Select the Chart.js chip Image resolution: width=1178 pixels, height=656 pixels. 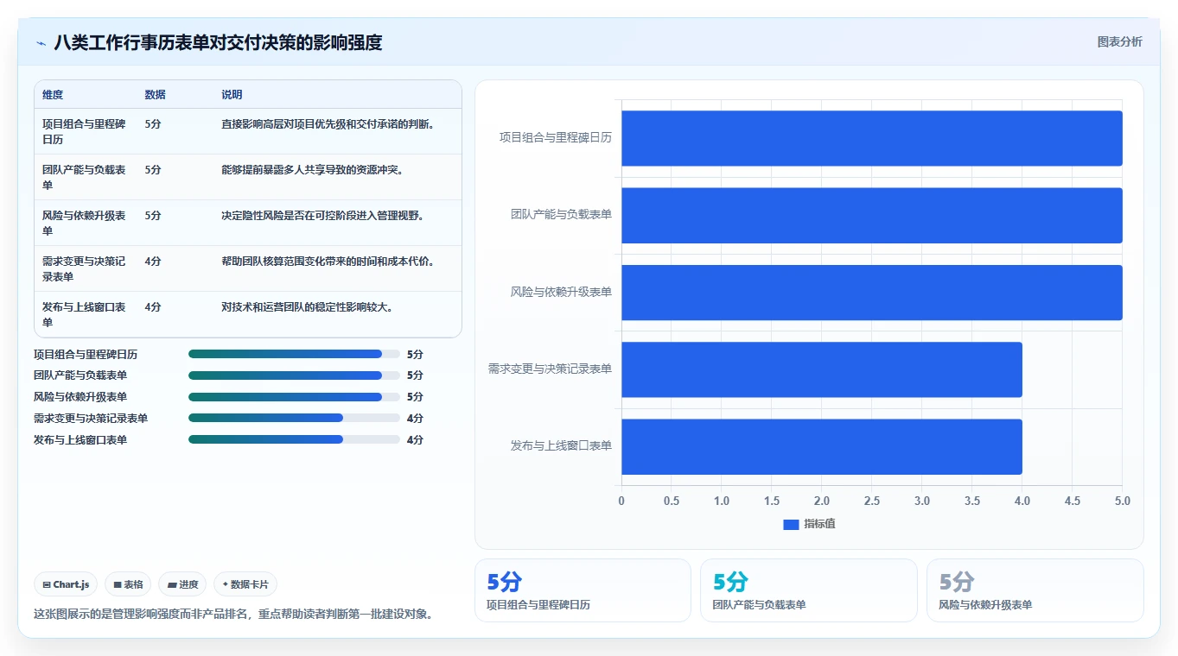tap(67, 584)
